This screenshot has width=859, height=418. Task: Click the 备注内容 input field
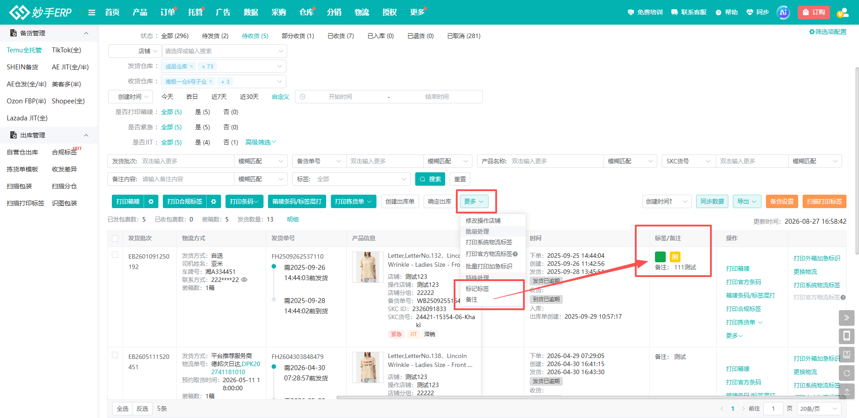[x=186, y=179]
